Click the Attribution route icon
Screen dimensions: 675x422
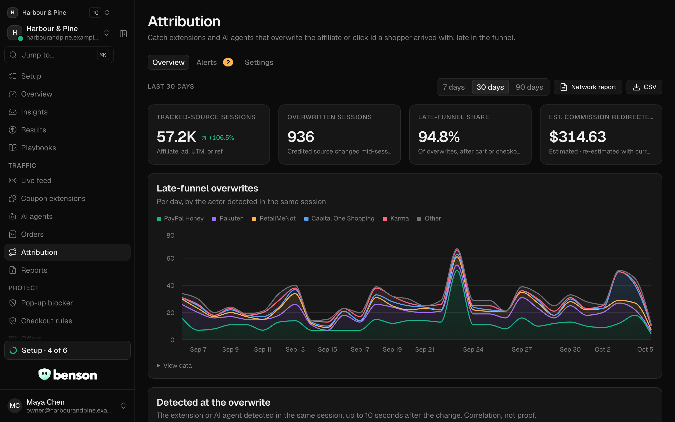[13, 252]
